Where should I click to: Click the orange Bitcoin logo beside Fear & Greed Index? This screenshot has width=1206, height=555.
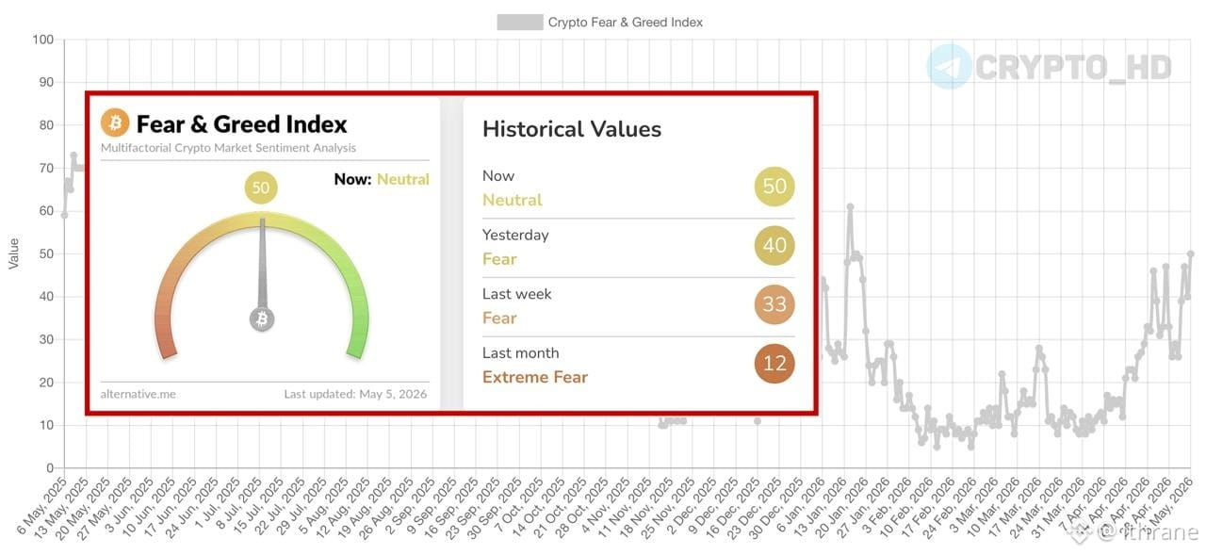click(114, 122)
